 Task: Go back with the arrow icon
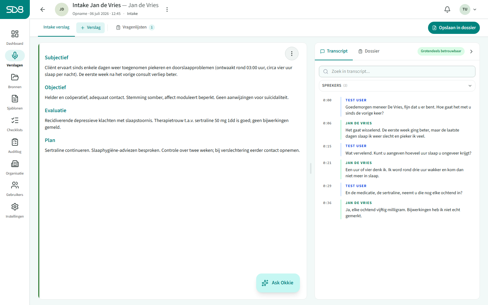(x=43, y=9)
